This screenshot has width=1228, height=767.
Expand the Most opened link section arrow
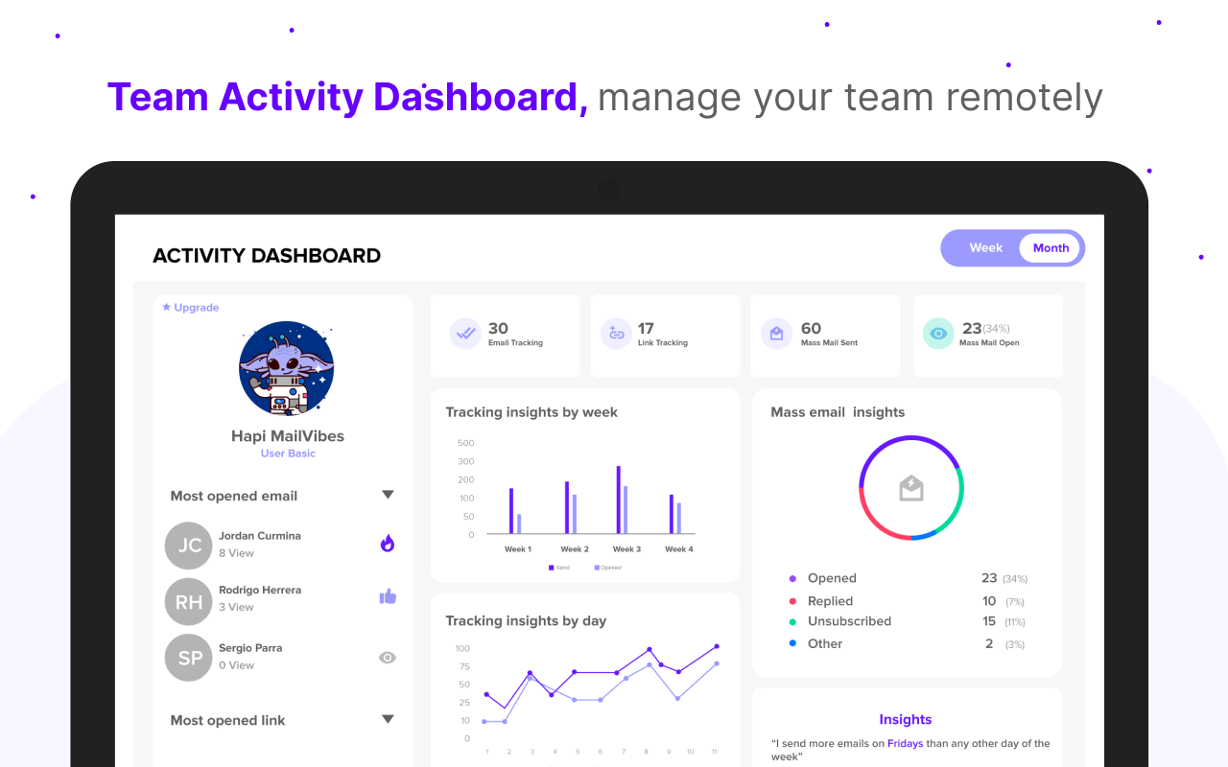pyautogui.click(x=388, y=719)
